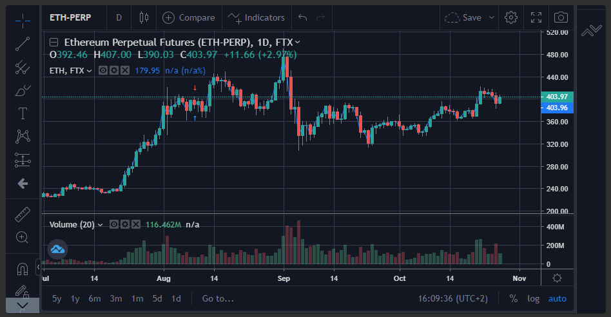Select the ruler measure tool

pyautogui.click(x=23, y=214)
